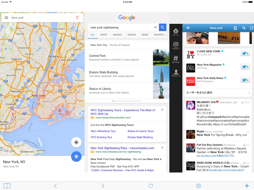Open the facebook.com/video.php link in SNSD tweet

click(227, 170)
